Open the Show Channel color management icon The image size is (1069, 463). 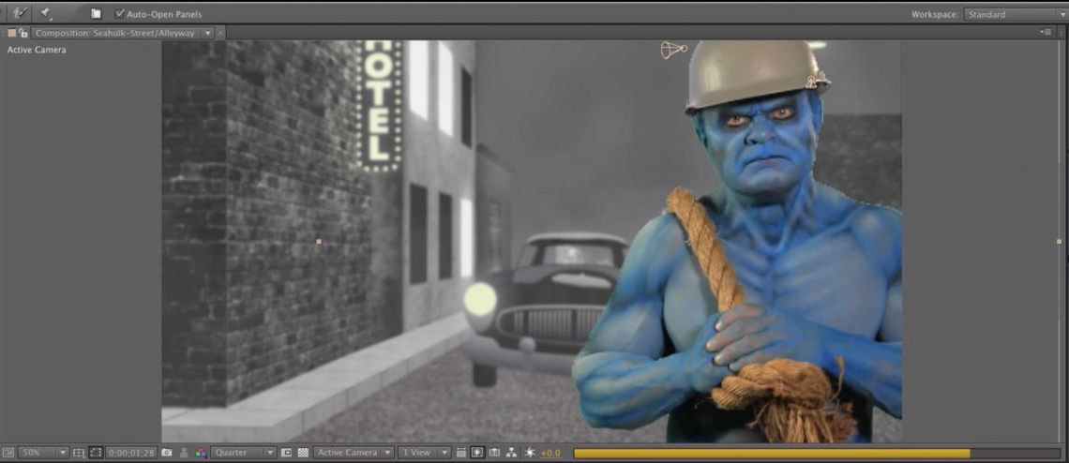(x=201, y=452)
